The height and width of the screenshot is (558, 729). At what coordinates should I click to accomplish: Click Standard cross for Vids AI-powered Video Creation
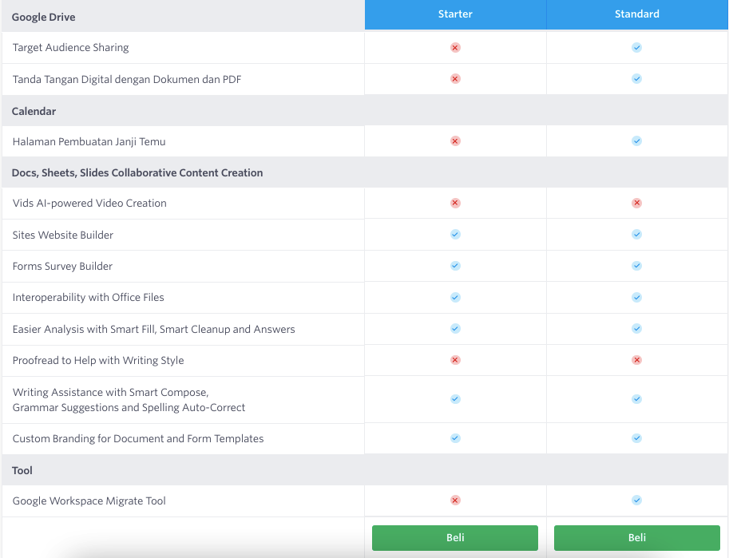click(x=636, y=203)
